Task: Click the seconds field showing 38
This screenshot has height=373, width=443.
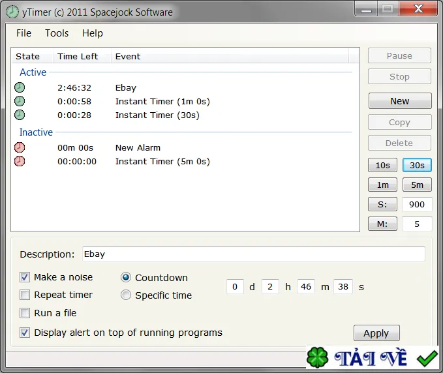Action: tap(343, 287)
